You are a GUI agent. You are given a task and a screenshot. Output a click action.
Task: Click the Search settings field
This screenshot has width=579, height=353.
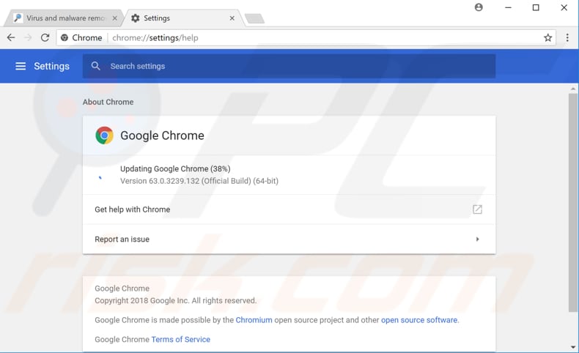289,66
